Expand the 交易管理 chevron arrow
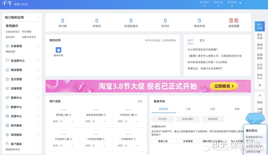The width and height of the screenshot is (268, 155). [x=38, y=46]
